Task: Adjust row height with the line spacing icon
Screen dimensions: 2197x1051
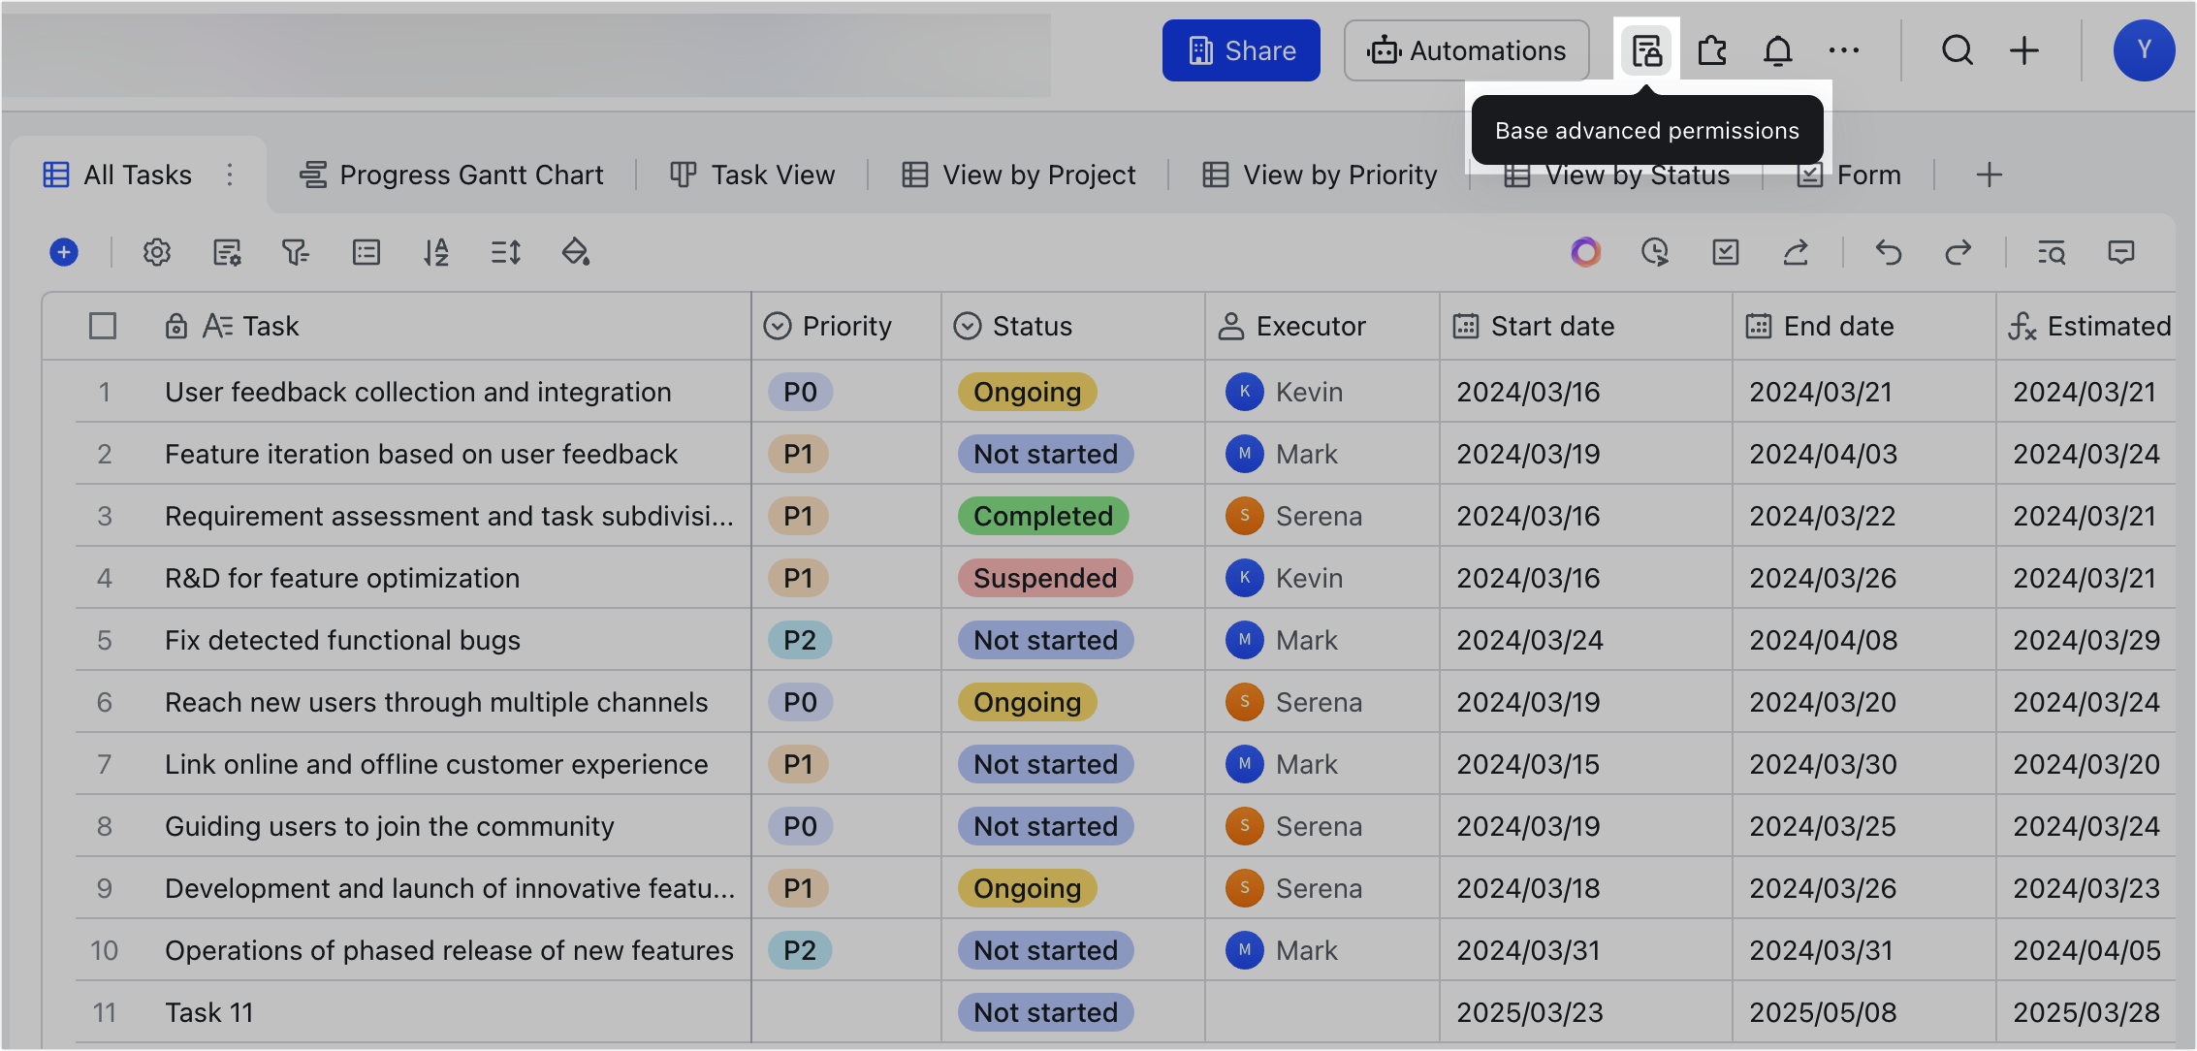Action: pyautogui.click(x=505, y=252)
